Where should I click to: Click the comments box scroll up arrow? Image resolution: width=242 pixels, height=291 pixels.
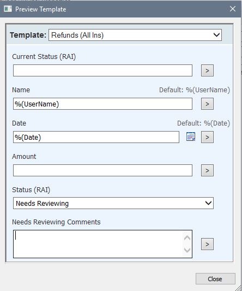(x=187, y=238)
